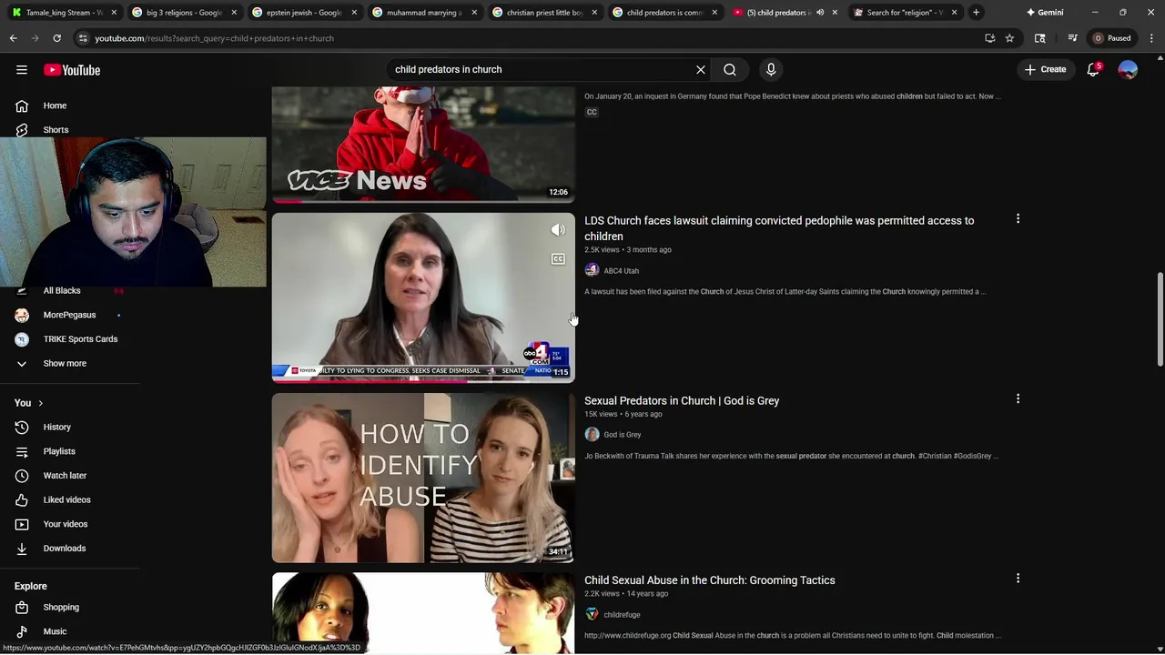The height and width of the screenshot is (655, 1165).
Task: Go back with the browser back arrow
Action: click(x=13, y=38)
